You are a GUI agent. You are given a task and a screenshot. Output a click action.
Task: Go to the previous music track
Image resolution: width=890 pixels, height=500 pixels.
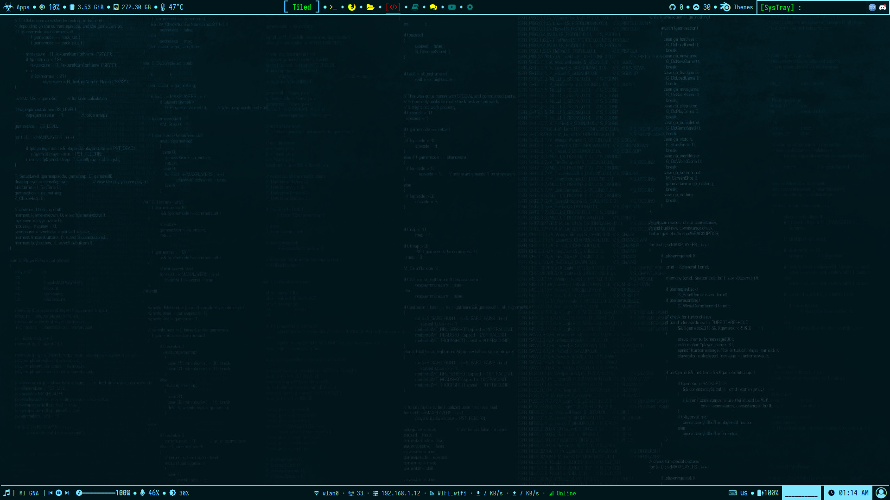tap(51, 493)
